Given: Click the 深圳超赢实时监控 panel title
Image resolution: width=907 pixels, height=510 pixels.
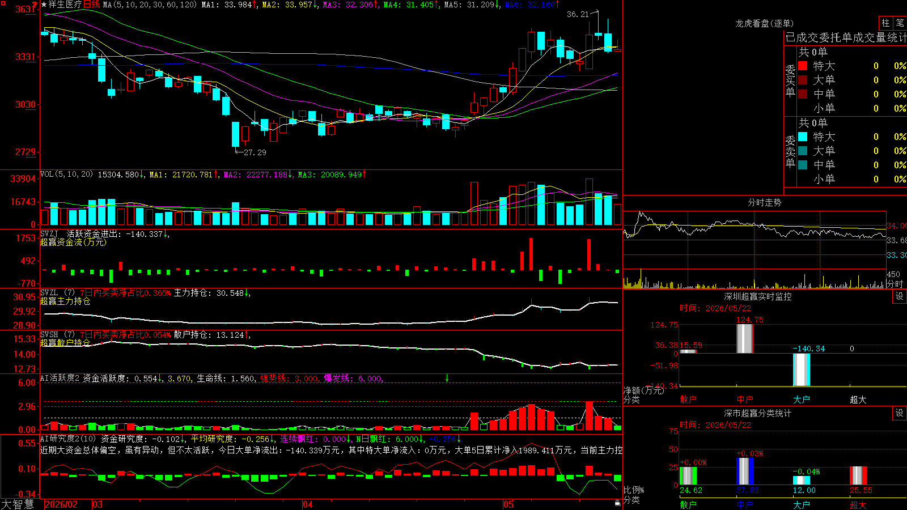Looking at the screenshot, I should point(758,296).
